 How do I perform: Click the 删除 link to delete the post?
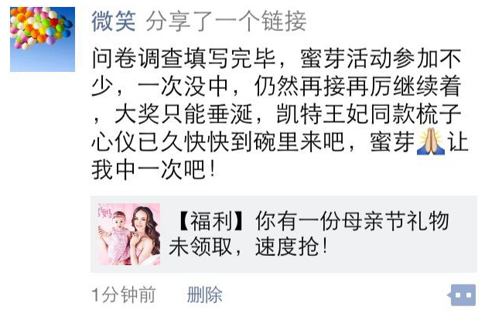[x=204, y=295]
